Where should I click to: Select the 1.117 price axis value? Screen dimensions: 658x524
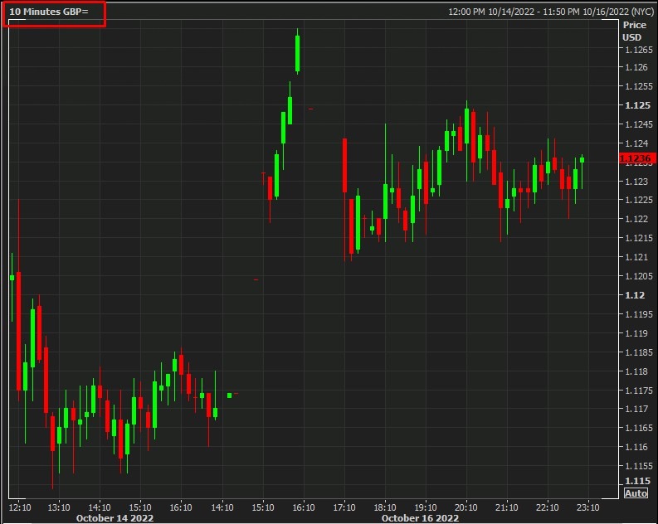click(636, 409)
